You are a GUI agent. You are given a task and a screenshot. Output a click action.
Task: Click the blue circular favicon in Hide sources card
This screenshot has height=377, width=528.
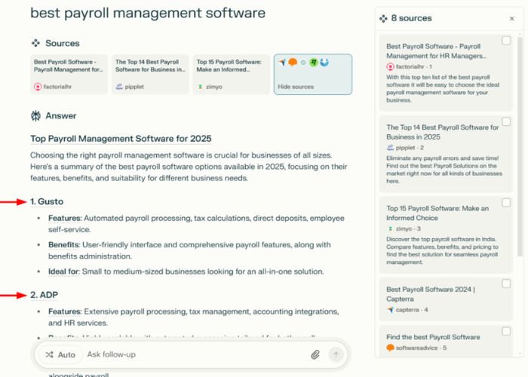pos(324,63)
